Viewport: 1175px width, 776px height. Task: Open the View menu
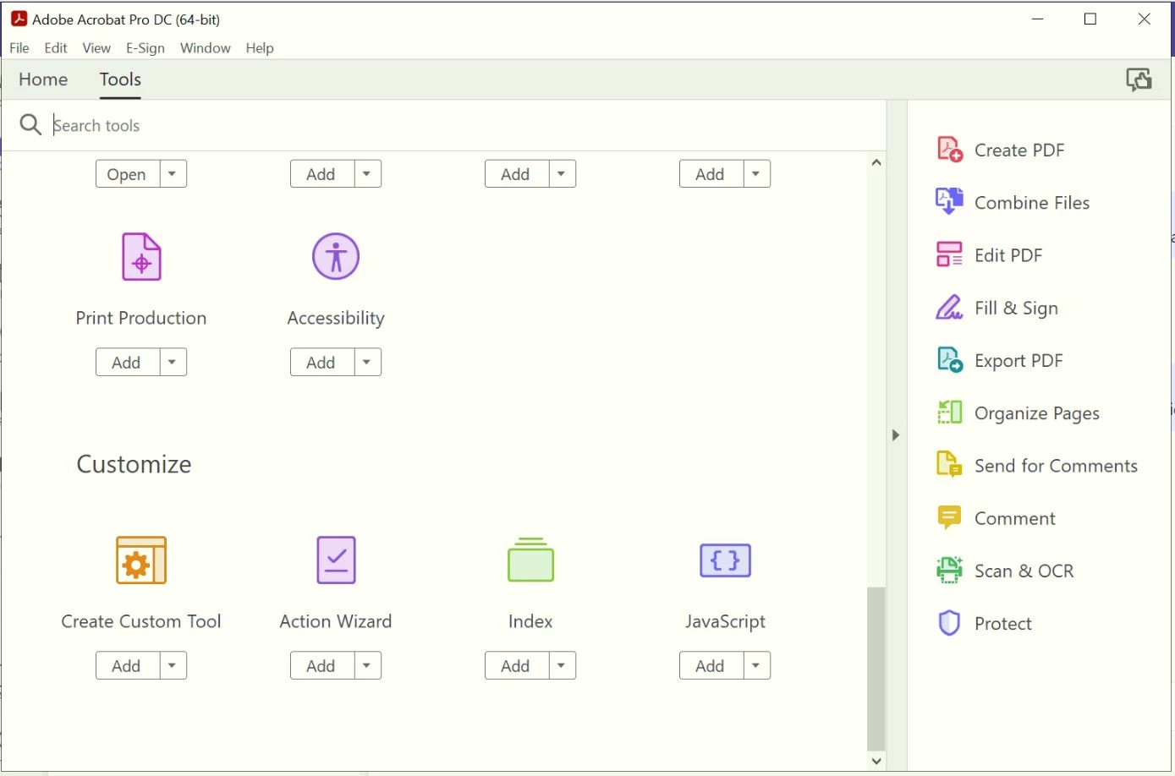tap(96, 48)
